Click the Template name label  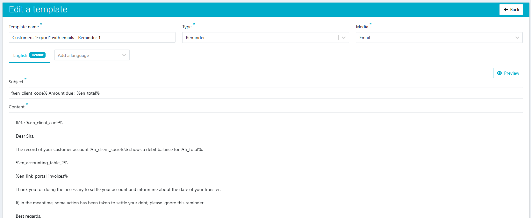click(24, 27)
